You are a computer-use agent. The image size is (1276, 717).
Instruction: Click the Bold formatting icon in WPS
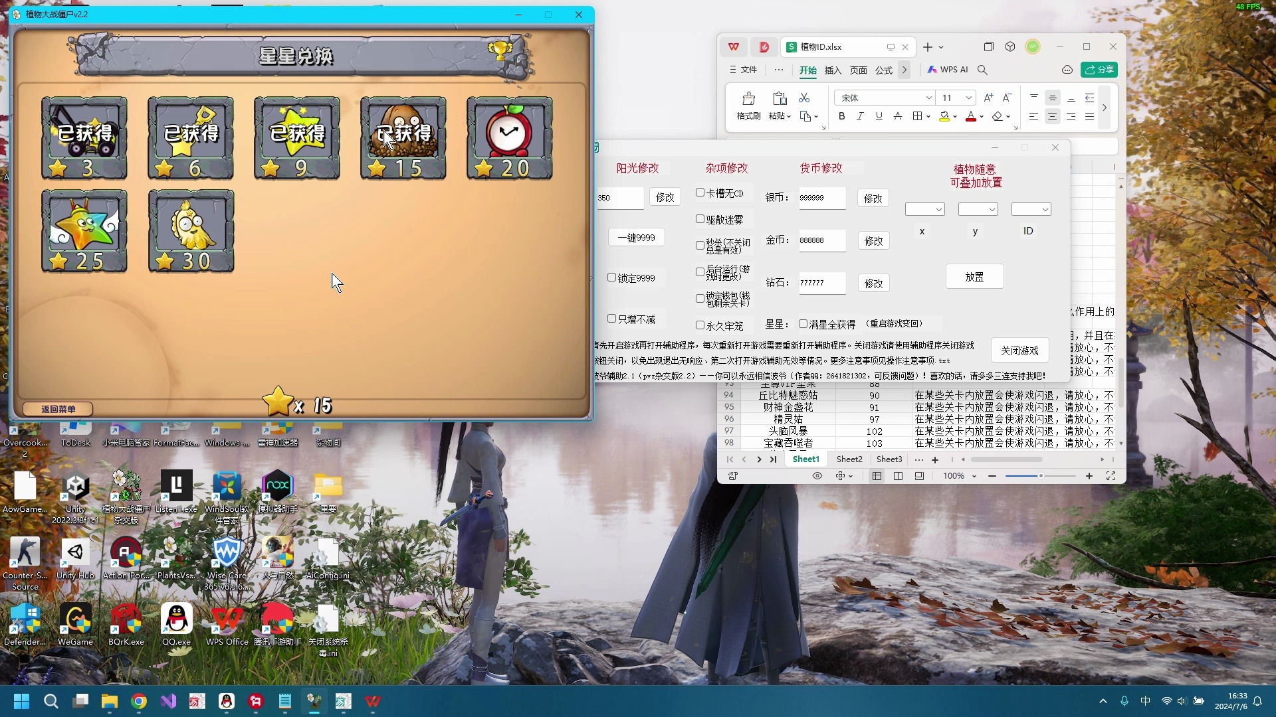(x=842, y=116)
